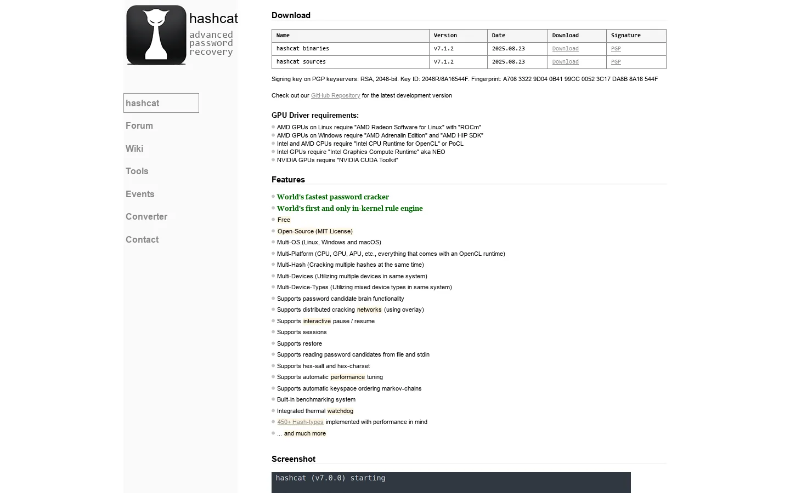Click the "and much more" text

305,434
